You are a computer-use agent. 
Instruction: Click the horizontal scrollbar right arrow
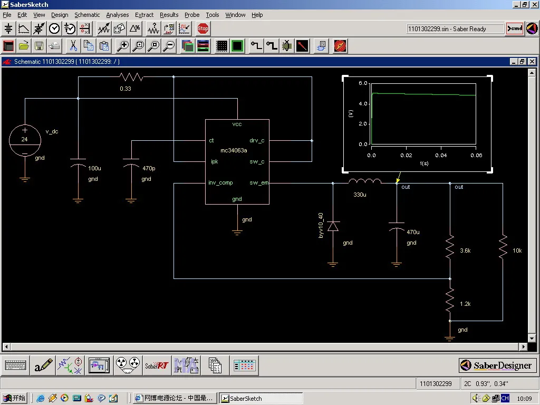click(524, 346)
